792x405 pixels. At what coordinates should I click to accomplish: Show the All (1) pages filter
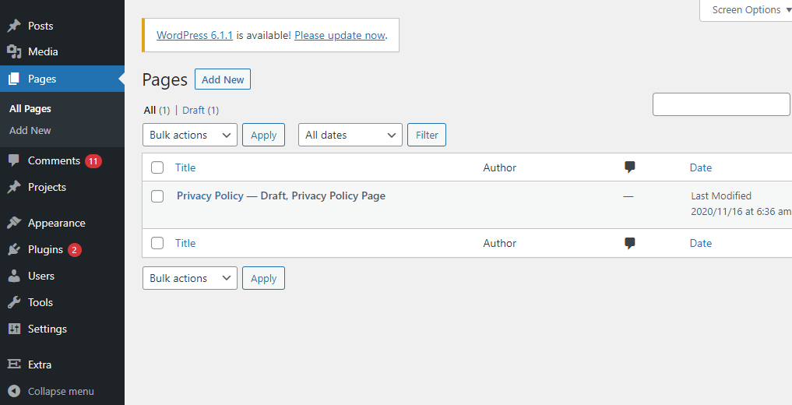(157, 110)
